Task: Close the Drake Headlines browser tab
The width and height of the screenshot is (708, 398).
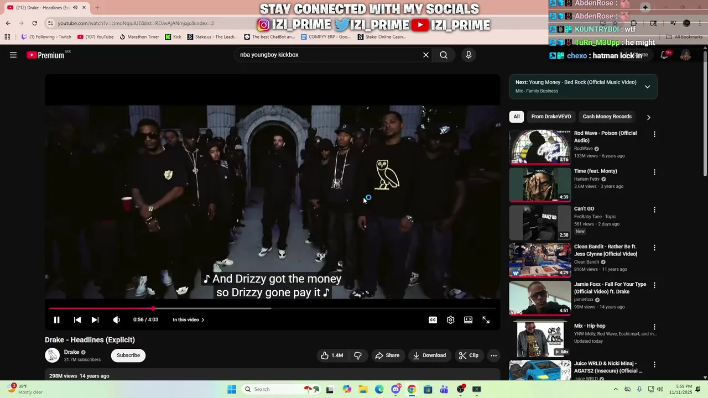Action: (84, 8)
